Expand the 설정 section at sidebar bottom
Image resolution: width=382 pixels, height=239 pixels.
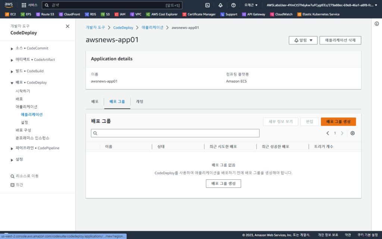12,160
